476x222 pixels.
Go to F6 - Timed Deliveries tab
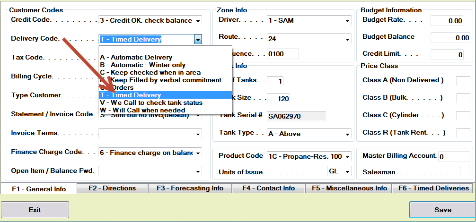click(433, 188)
